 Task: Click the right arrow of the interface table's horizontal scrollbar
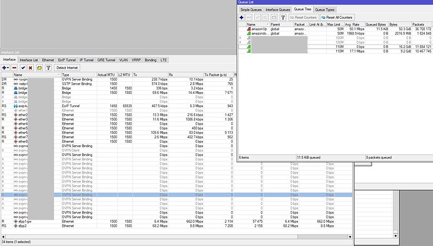pos(350,237)
